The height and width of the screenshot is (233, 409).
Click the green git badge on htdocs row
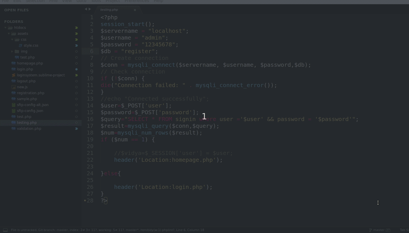tap(76, 28)
